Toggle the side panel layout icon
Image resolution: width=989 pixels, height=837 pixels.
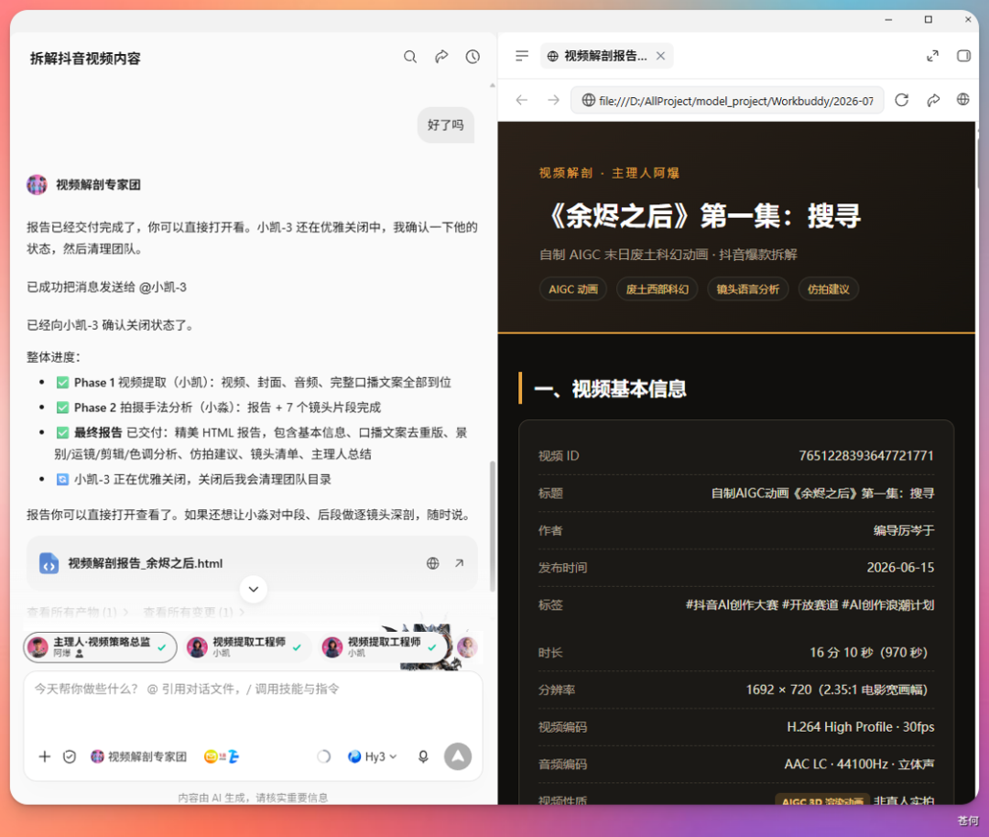(x=963, y=56)
